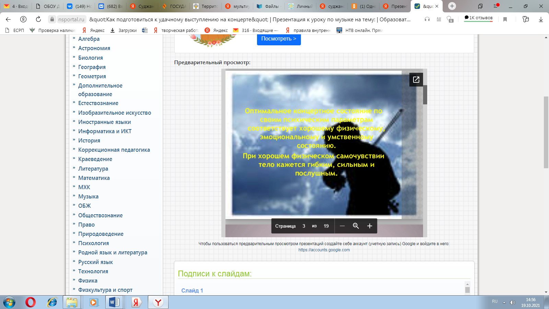Open the Физкультура и спорт category
The height and width of the screenshot is (309, 549).
coord(105,290)
